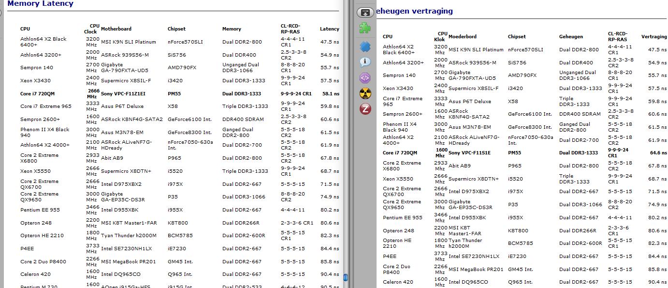Click the red Z sidebar icon
Screen dimensions: 668x288
click(365, 109)
